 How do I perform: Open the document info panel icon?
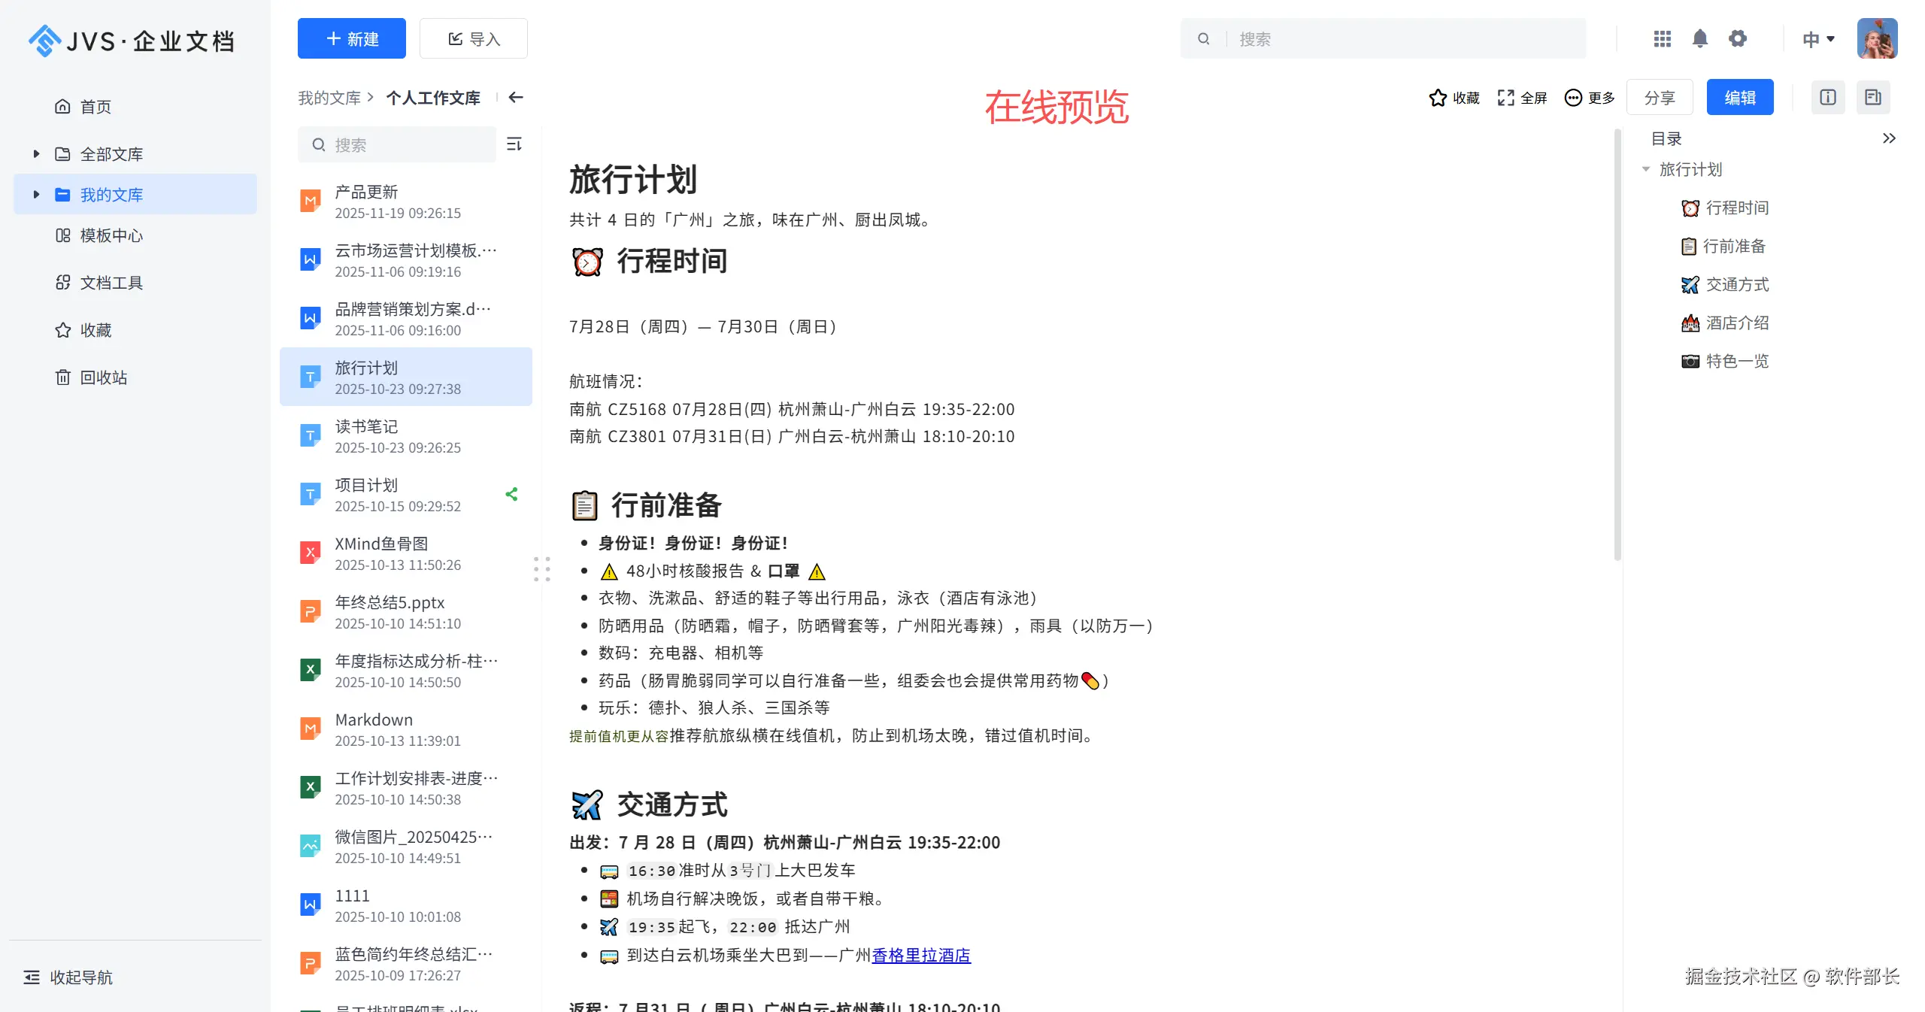coord(1827,97)
